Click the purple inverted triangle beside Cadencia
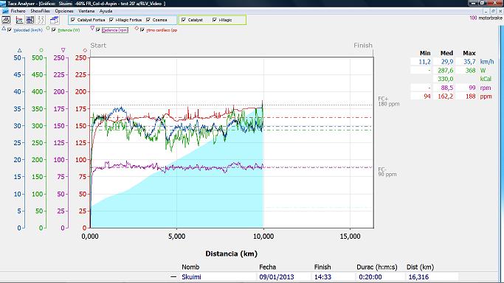This screenshot has height=283, width=504. coord(92,29)
